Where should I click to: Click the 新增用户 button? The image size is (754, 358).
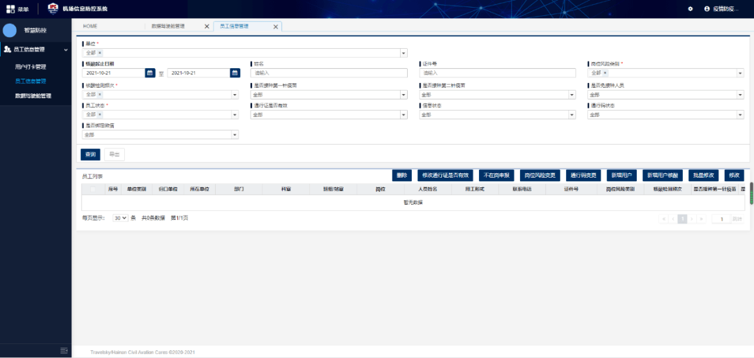click(x=620, y=176)
